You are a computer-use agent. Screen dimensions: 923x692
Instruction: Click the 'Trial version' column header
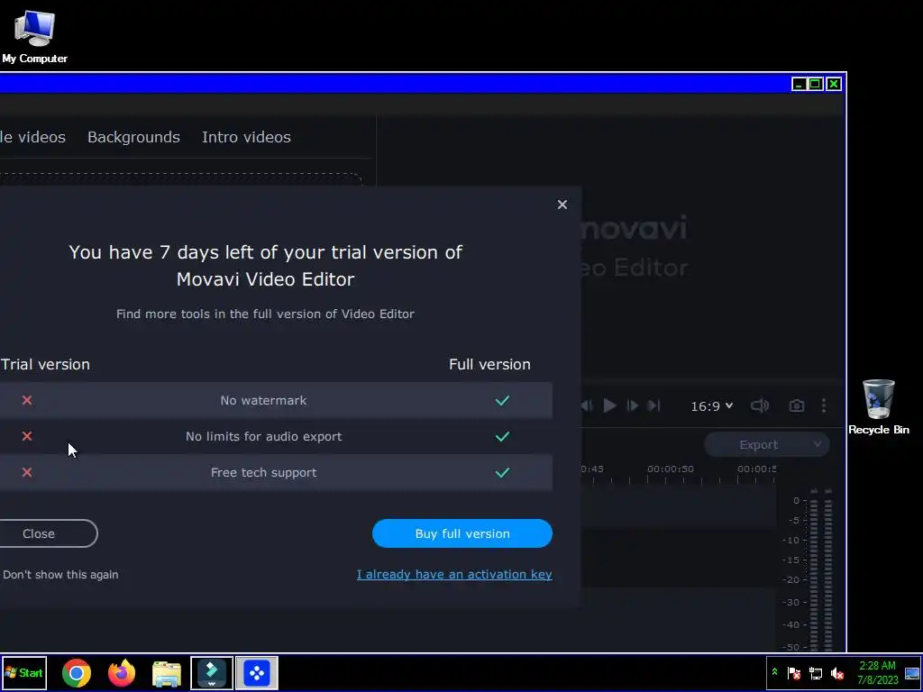(45, 364)
